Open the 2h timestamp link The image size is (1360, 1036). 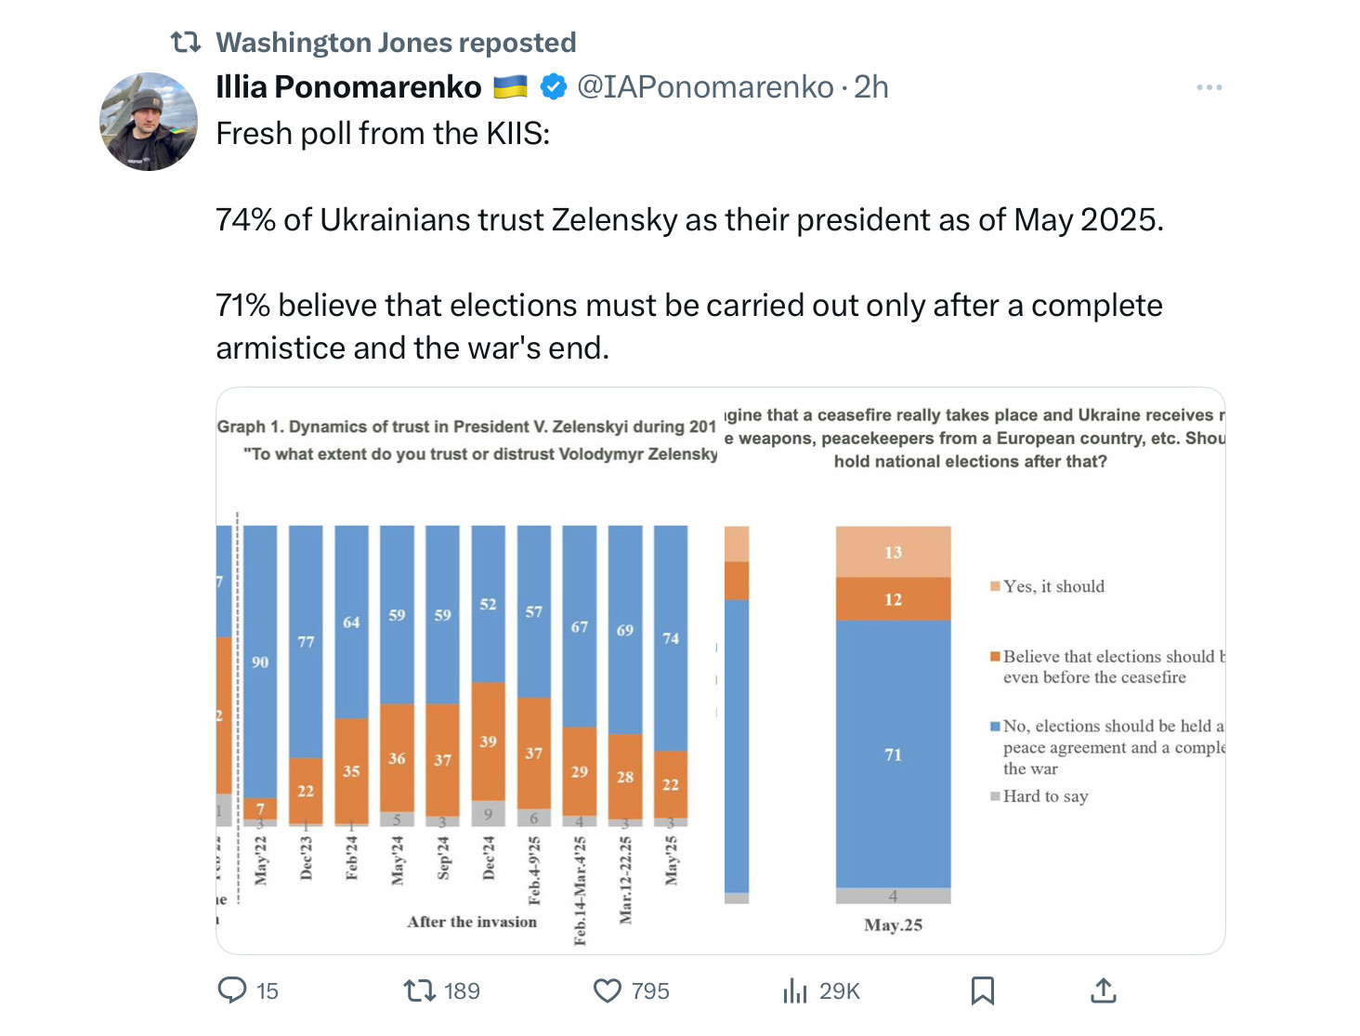871,87
